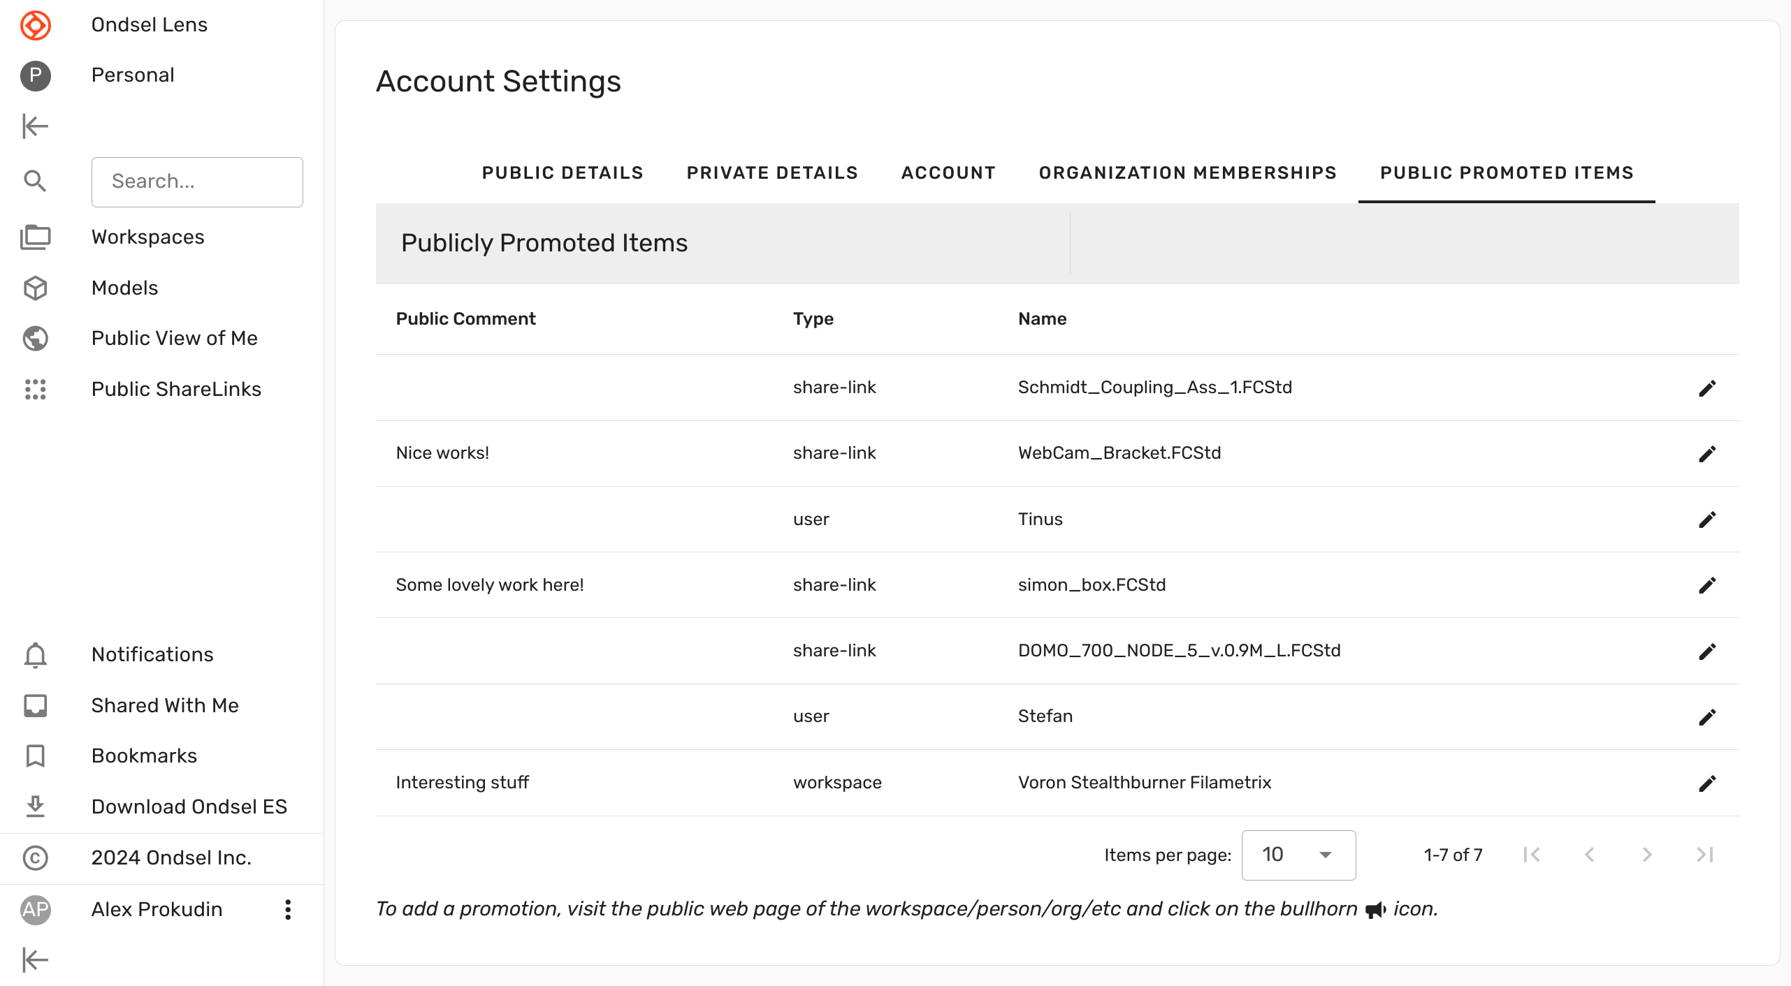The height and width of the screenshot is (986, 1791).
Task: Edit the WebCam_Bracket.FCStd promotion
Action: click(x=1706, y=454)
